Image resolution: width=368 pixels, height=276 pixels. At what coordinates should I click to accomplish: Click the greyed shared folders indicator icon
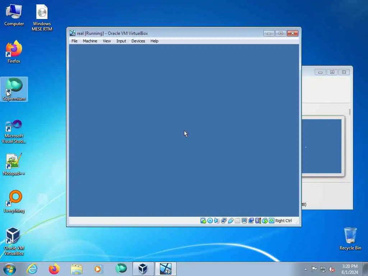237,221
